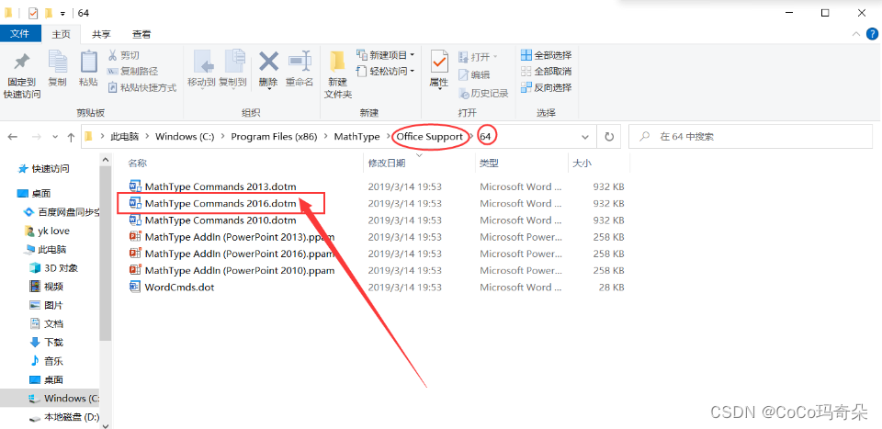
Task: Click the Help question mark icon
Action: click(873, 34)
